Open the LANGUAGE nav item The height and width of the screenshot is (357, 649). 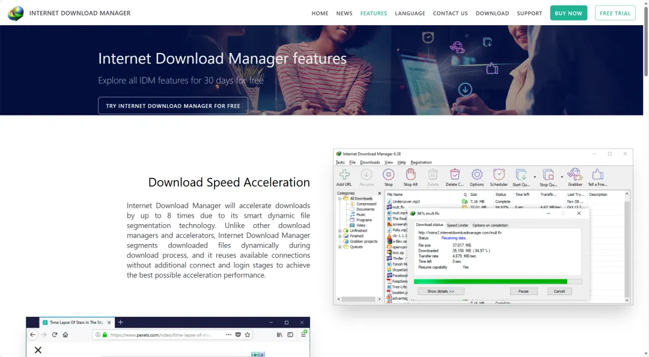(x=410, y=13)
